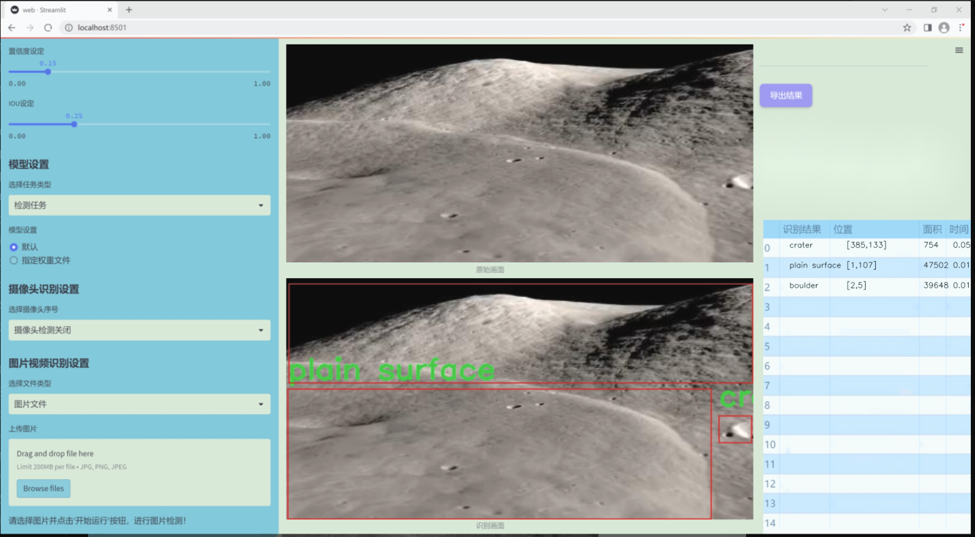Expand the 检测任务 task type dropdown
Viewport: 975px width, 537px height.
tap(139, 205)
